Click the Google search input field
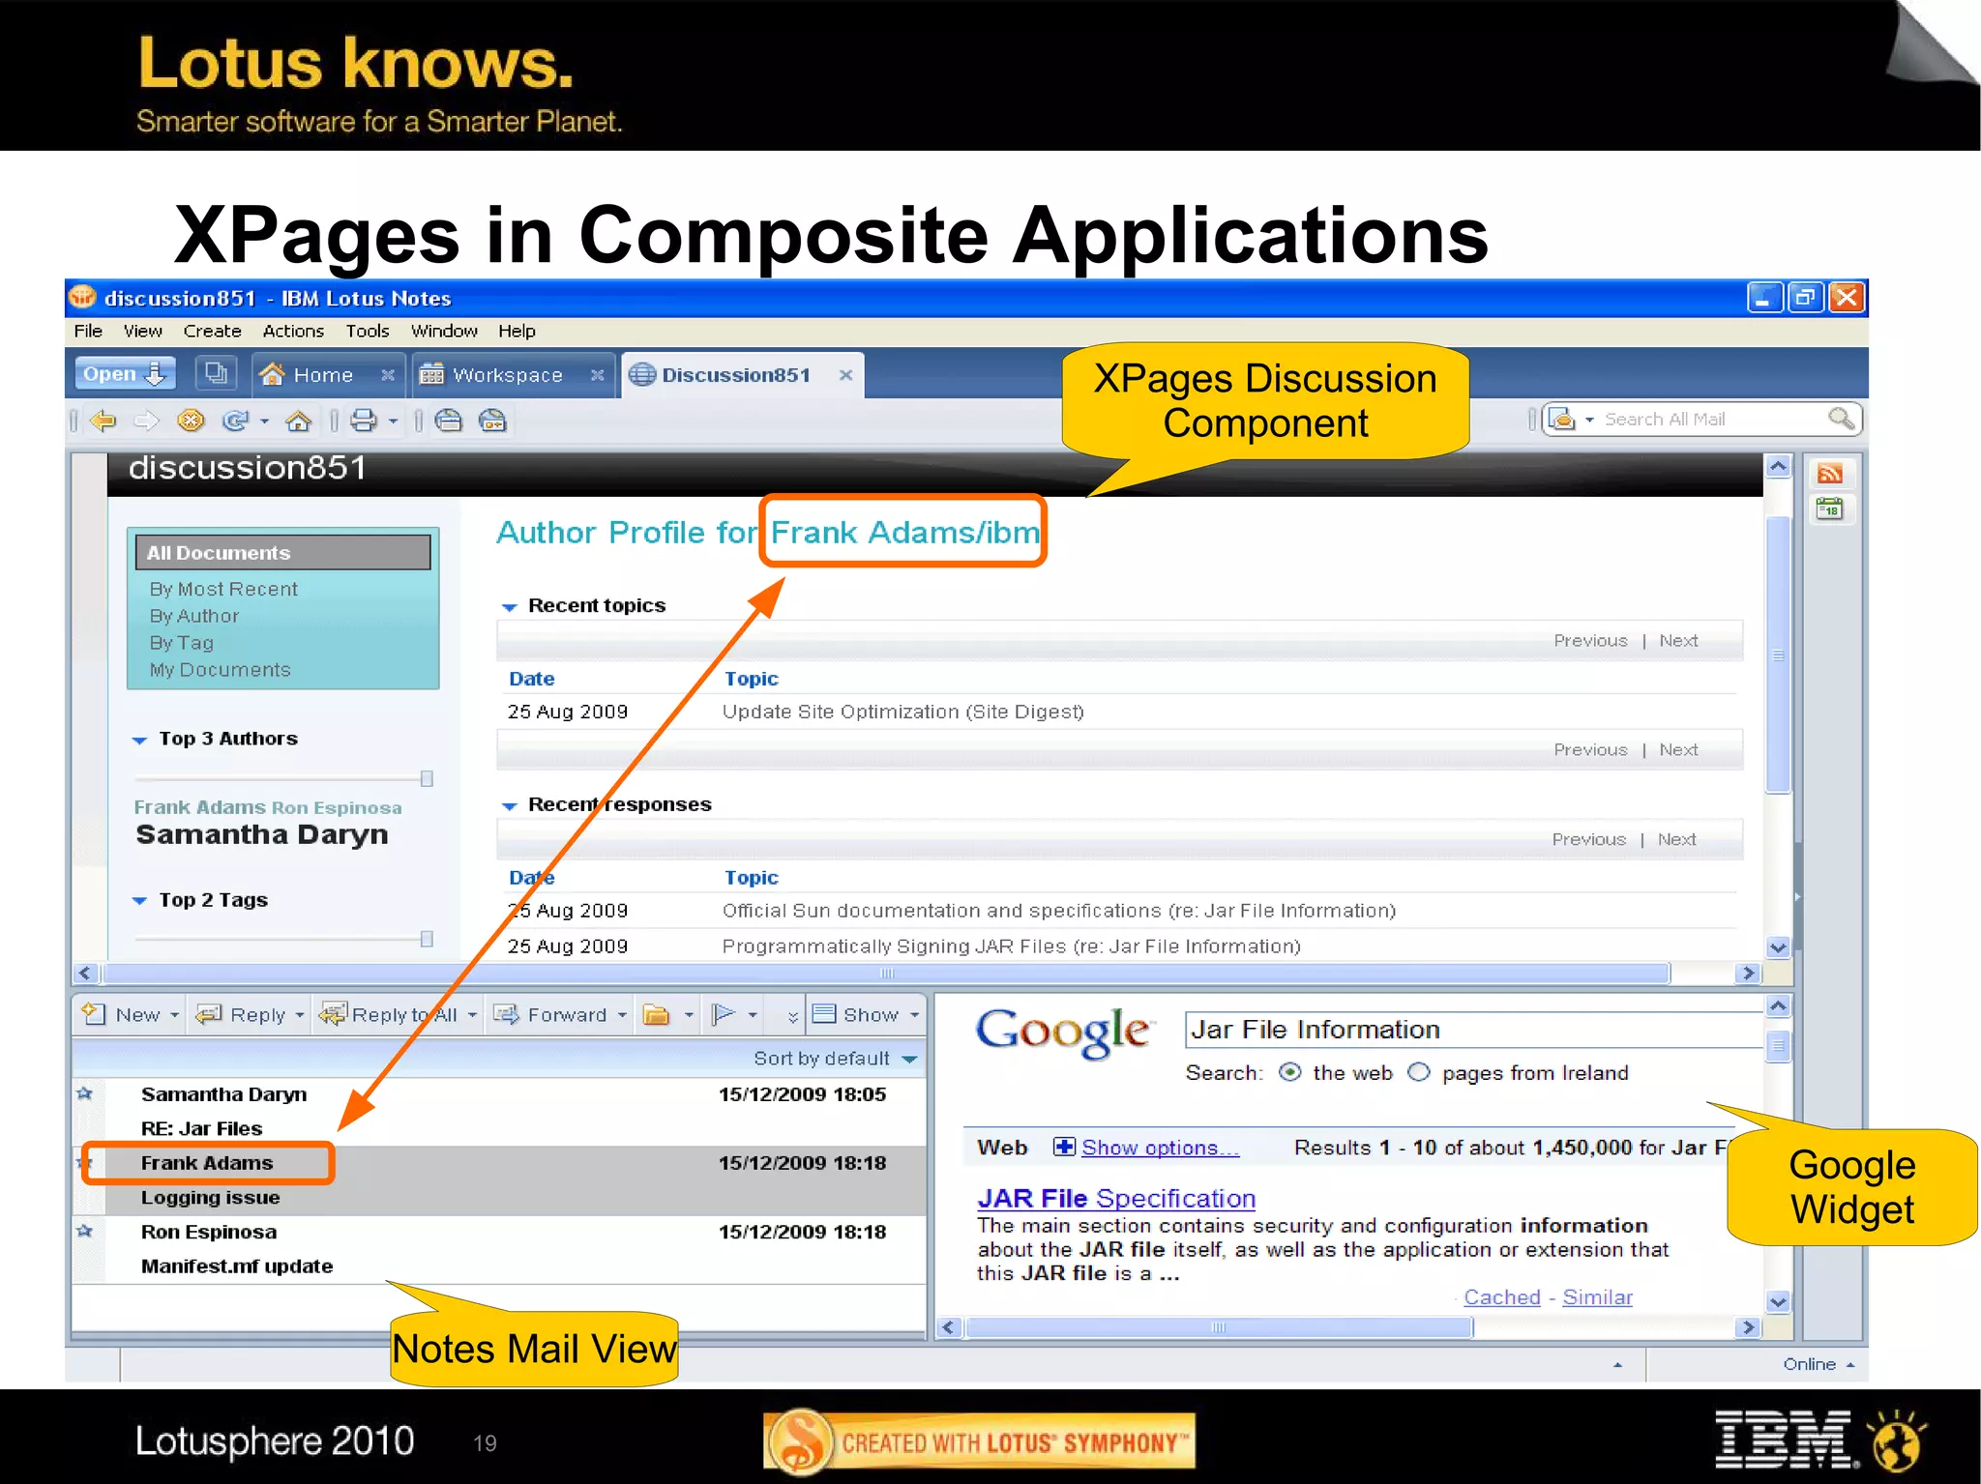Viewport: 1981px width, 1484px height. click(x=1473, y=1030)
